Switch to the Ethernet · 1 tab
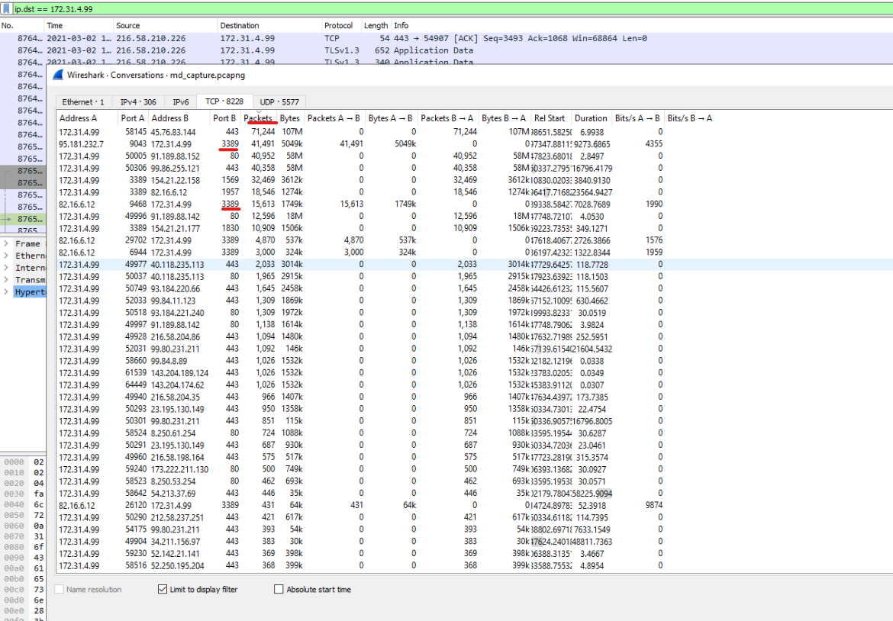The height and width of the screenshot is (621, 893). [83, 102]
